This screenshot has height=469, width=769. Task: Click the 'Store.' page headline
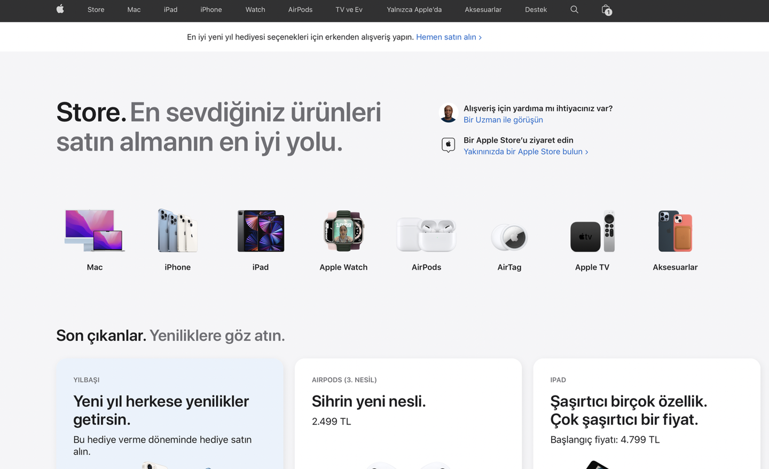[x=91, y=112]
